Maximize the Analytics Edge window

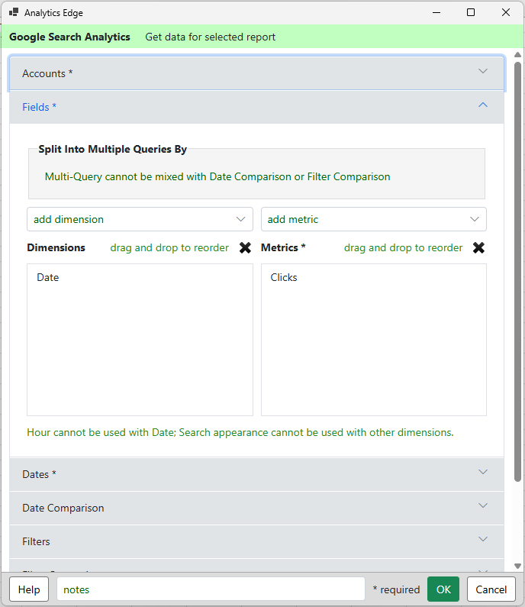click(471, 12)
